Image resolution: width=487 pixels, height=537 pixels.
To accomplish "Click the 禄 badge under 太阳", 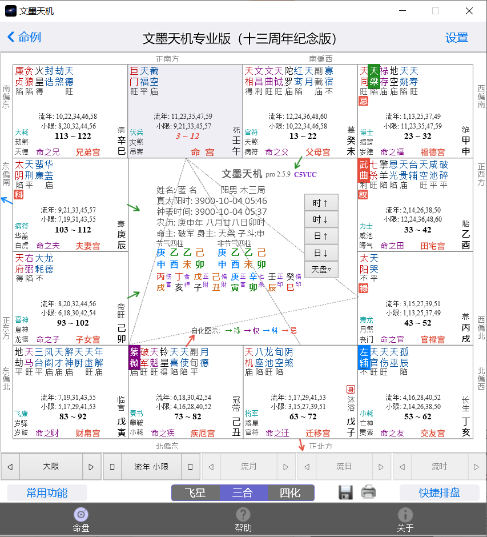I will click(x=364, y=288).
